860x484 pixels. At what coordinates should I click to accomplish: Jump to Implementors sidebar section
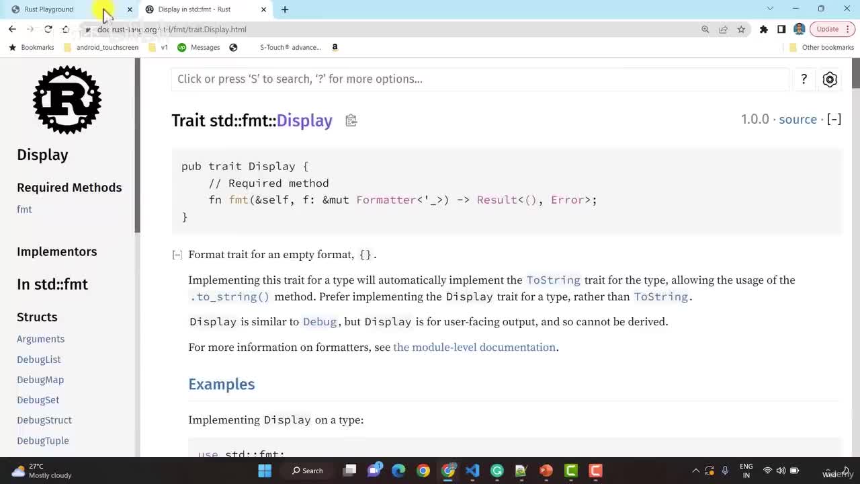point(57,251)
